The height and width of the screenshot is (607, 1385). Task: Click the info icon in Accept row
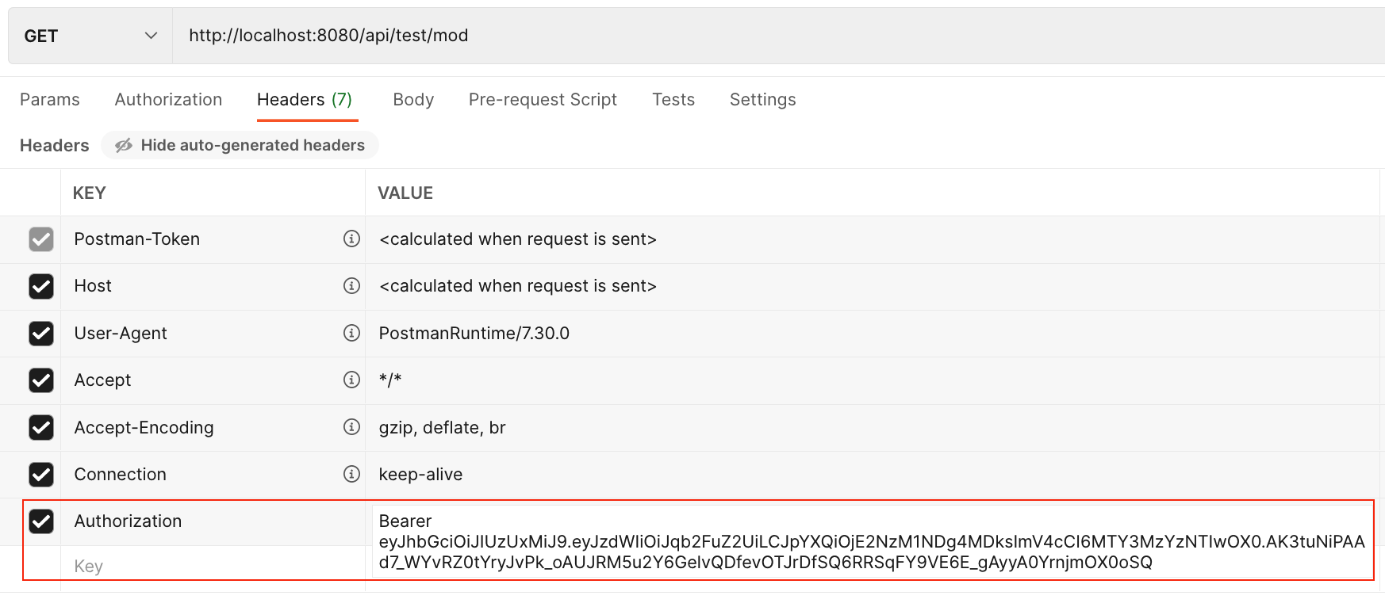[351, 380]
